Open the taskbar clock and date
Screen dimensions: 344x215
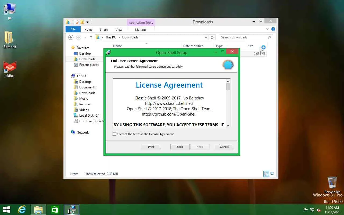pos(332,210)
